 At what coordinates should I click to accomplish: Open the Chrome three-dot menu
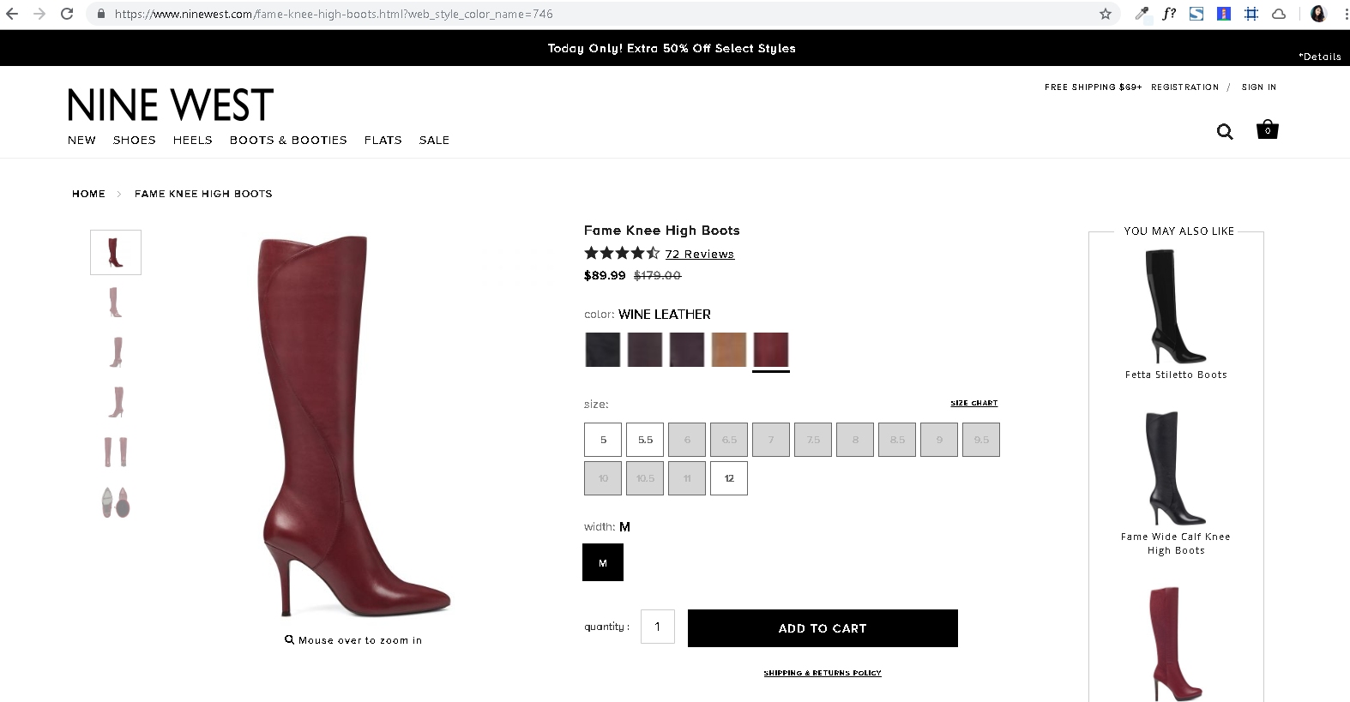(1343, 14)
